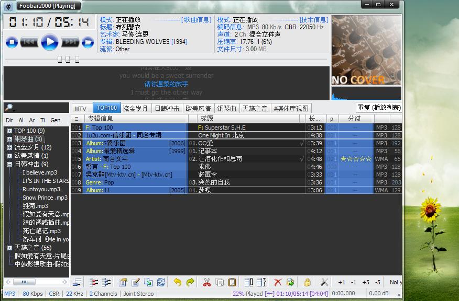
Task: Click the -5 button in bottom toolbar
Action: coord(378,282)
